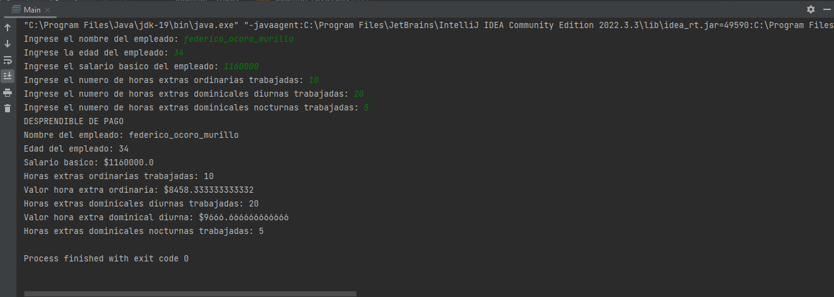Click the 'Salario basico: $1160000.0' output line
The width and height of the screenshot is (834, 297).
pyautogui.click(x=88, y=162)
